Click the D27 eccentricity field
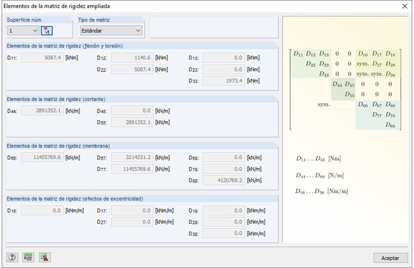 coord(132,222)
